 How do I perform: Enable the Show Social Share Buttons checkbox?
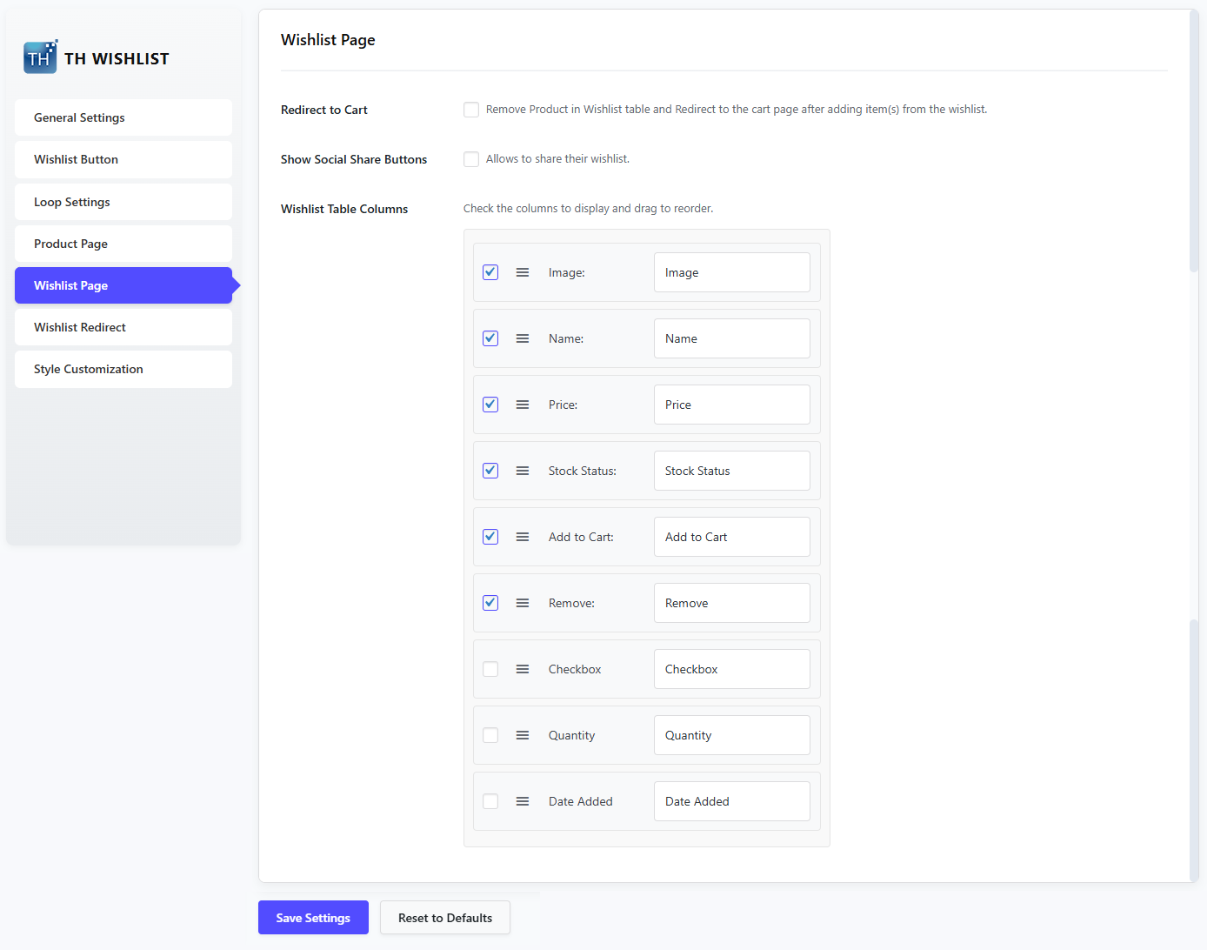pos(471,159)
